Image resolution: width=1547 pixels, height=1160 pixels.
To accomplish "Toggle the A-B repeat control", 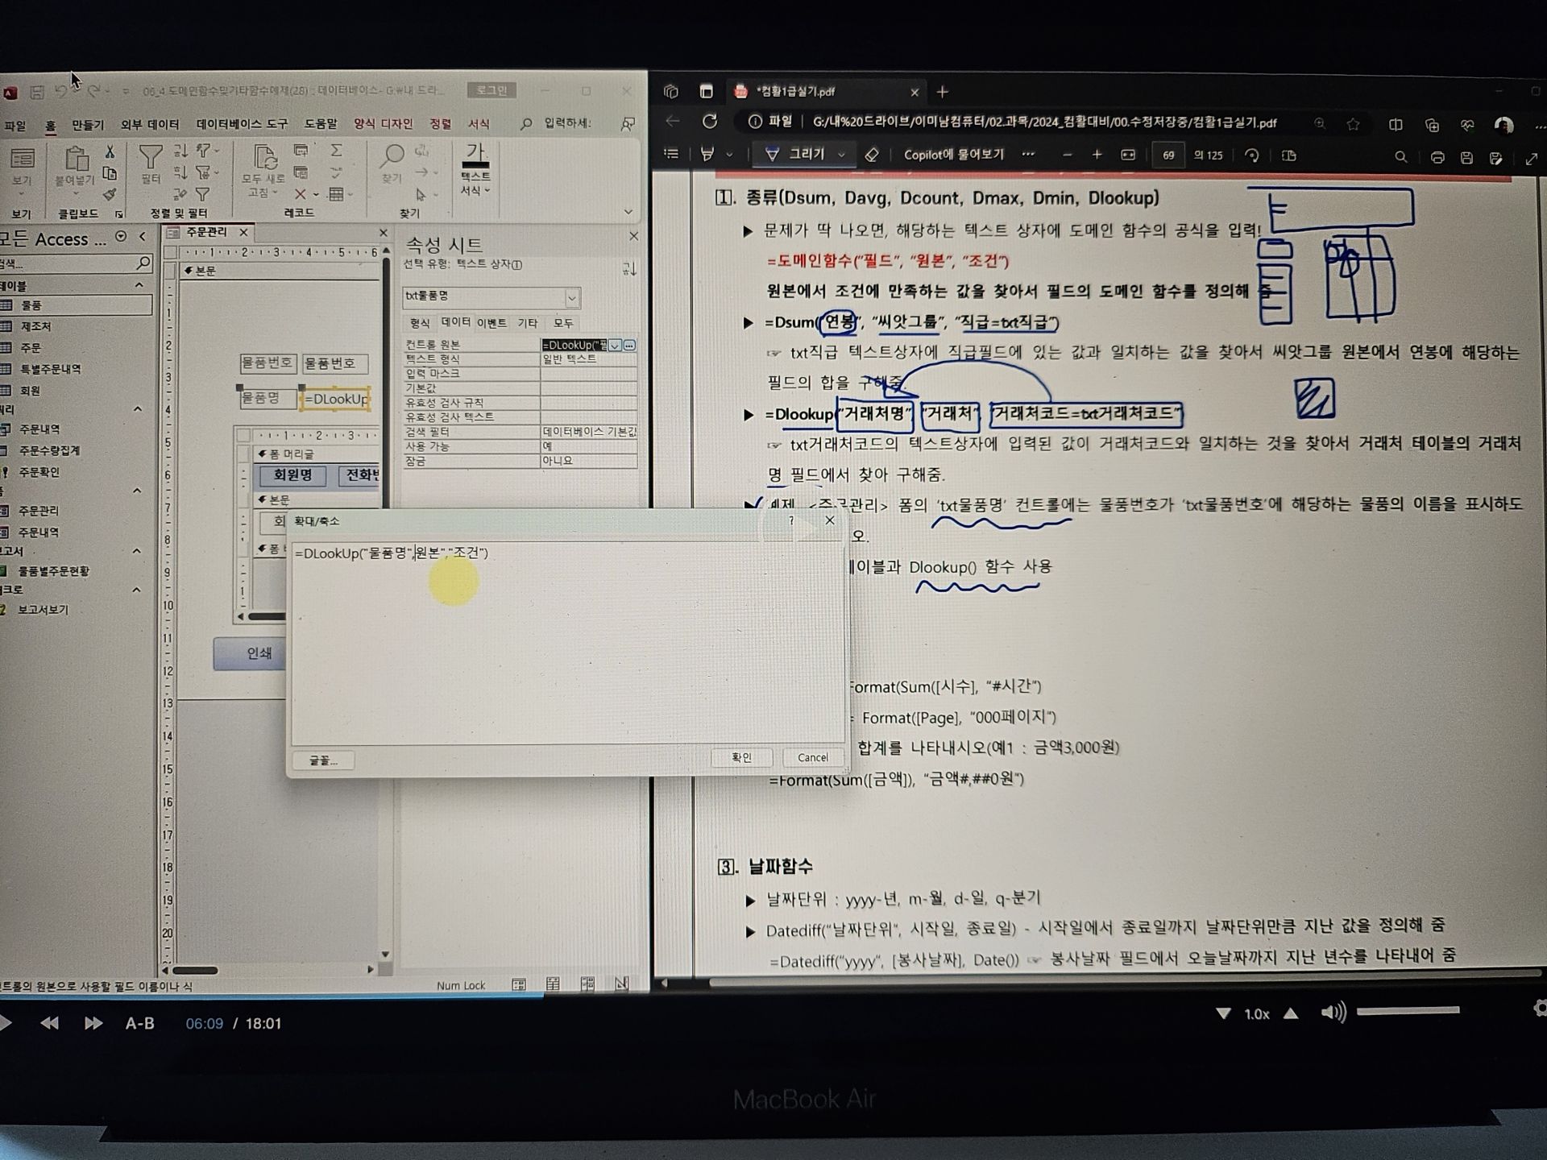I will [x=139, y=1023].
